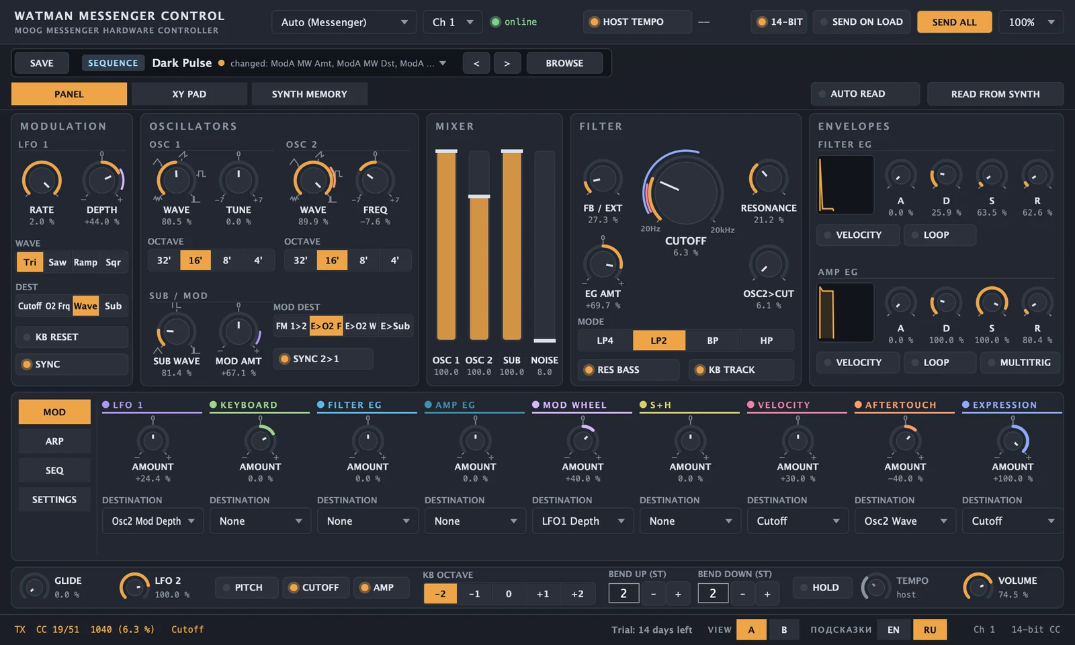
Task: Click the OSC 2 Freq knob
Action: pos(375,180)
